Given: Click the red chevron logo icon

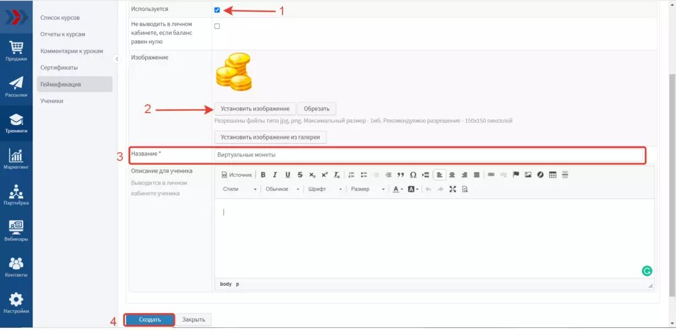Looking at the screenshot, I should (x=16, y=17).
